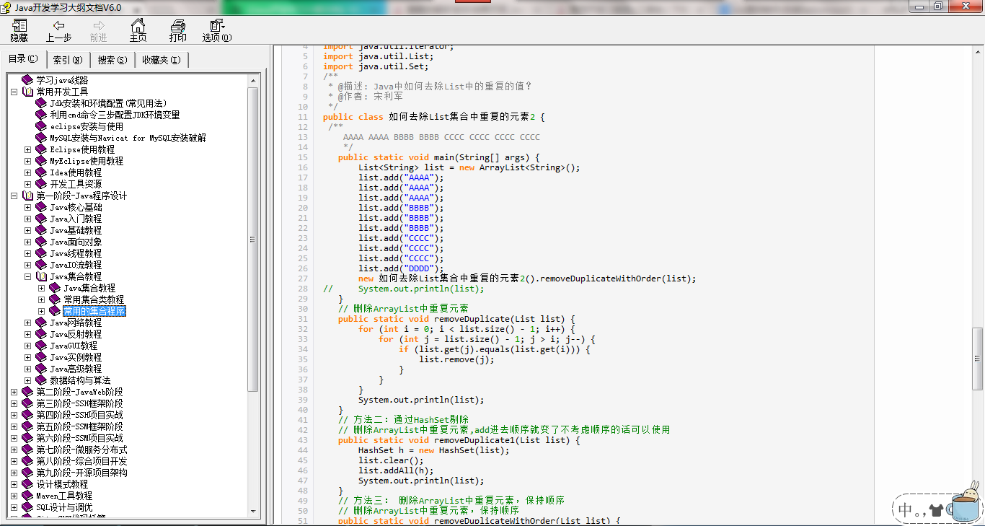Click book icon beside eclipse安装与使用
The image size is (985, 526).
[41, 126]
